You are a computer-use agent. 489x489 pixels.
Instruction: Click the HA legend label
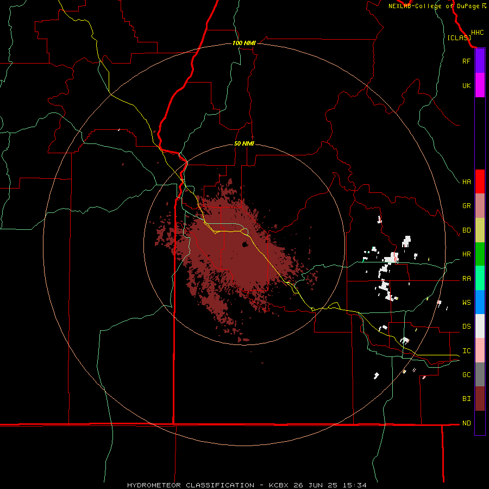[466, 182]
